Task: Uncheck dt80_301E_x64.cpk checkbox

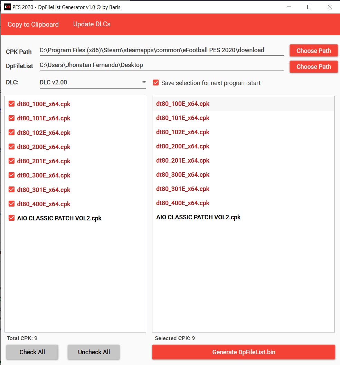Action: point(11,190)
